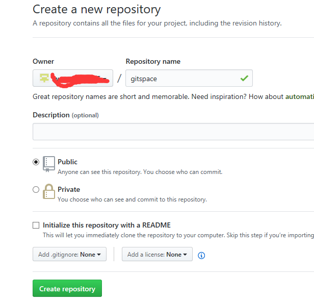Click the Description (optional) label
Image resolution: width=314 pixels, height=301 pixels.
66,115
